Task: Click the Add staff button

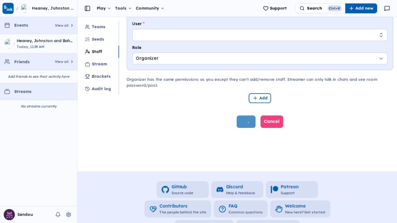Action: 260,98
